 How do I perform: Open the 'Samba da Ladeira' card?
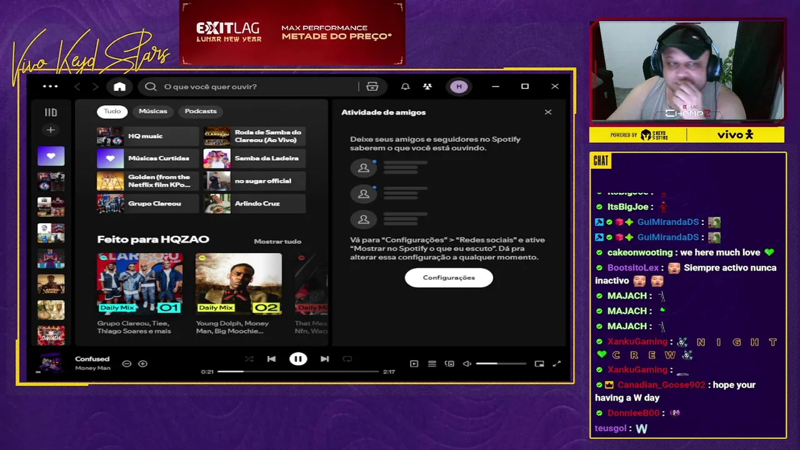click(x=254, y=159)
